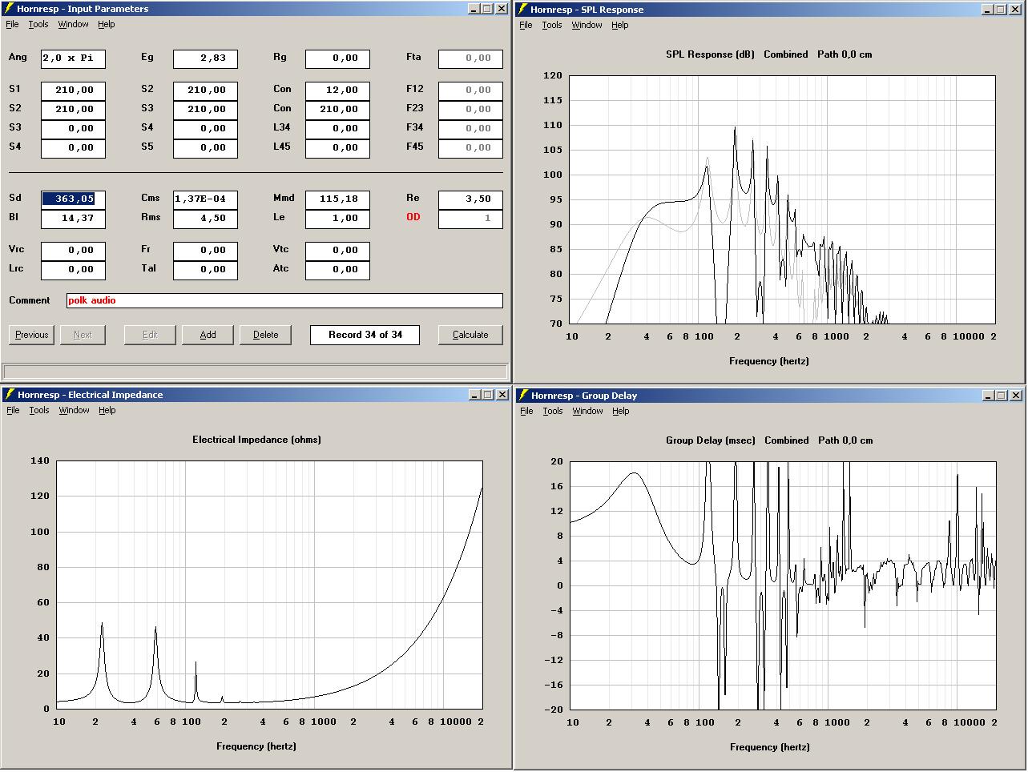Screen dimensions: 1028x772
Task: Select the Vtc input field
Action: (x=337, y=251)
